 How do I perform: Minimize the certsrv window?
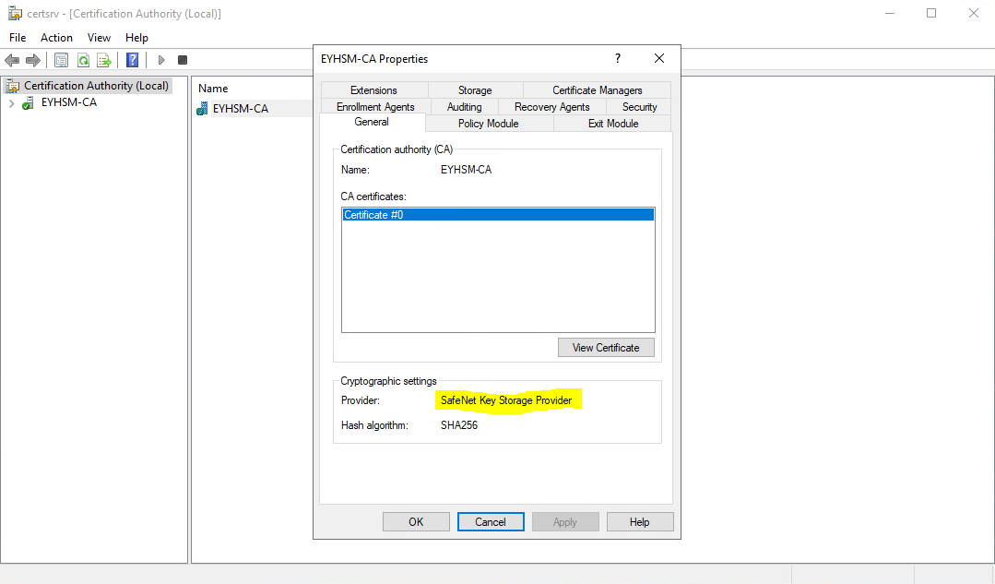click(890, 13)
